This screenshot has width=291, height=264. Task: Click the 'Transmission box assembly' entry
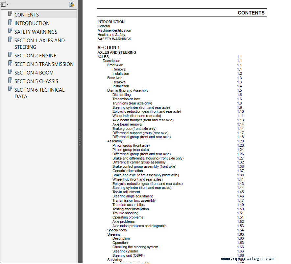pos(134,200)
